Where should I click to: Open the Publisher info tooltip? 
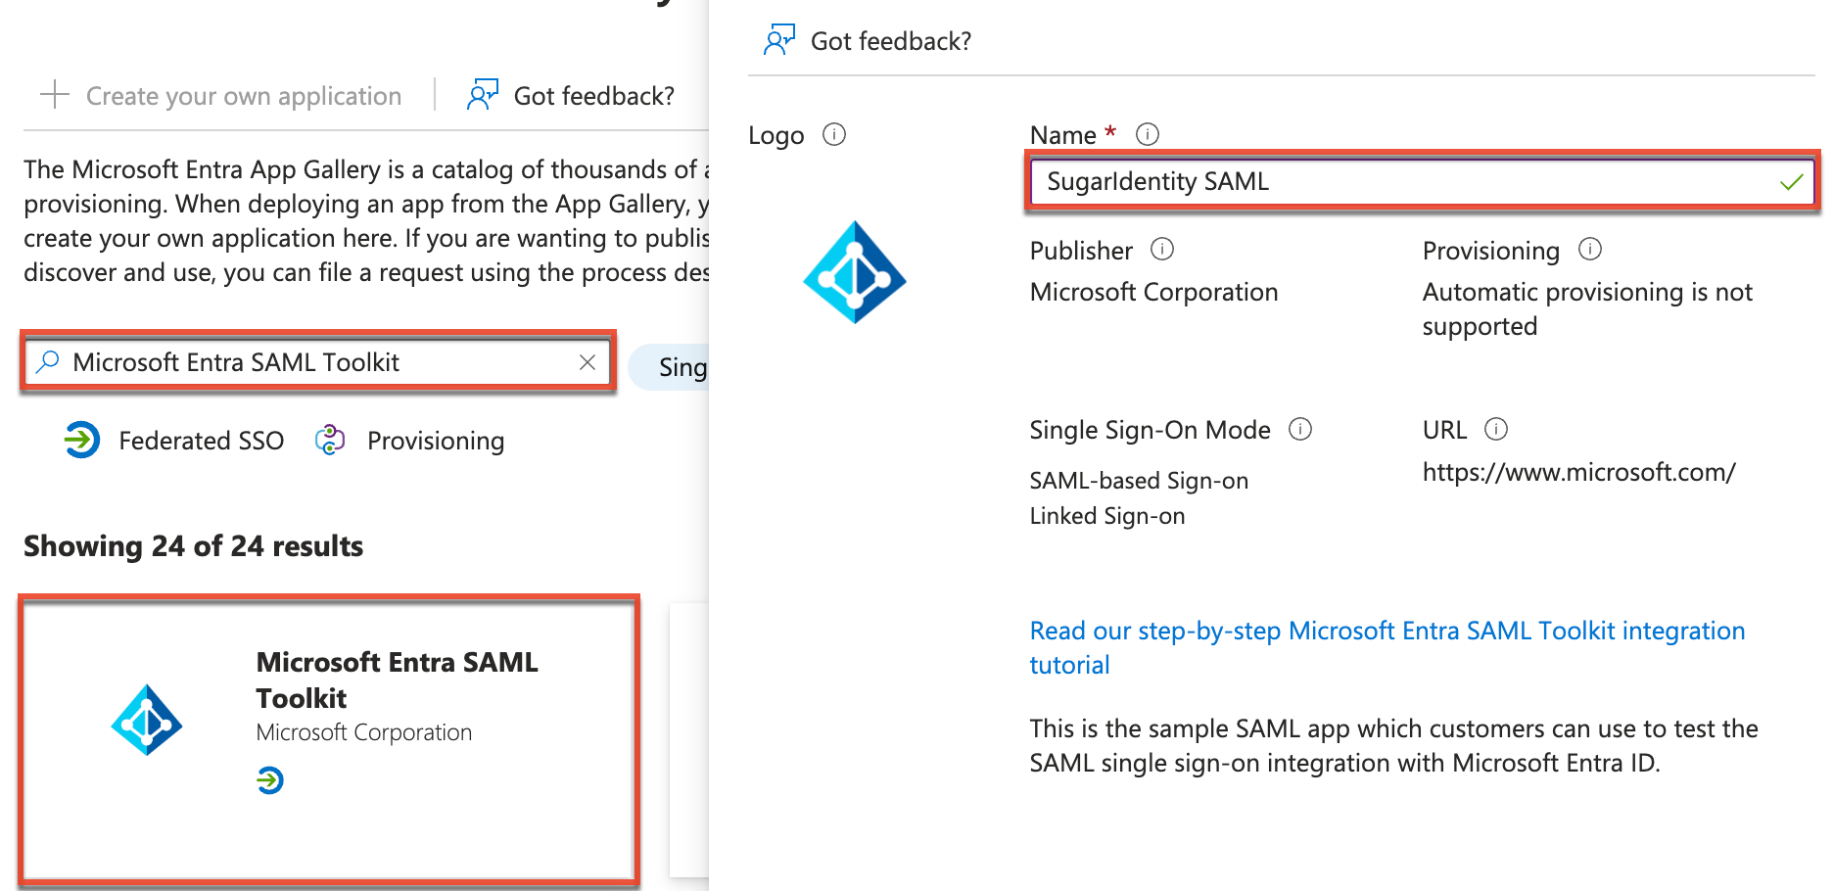pos(1161,250)
